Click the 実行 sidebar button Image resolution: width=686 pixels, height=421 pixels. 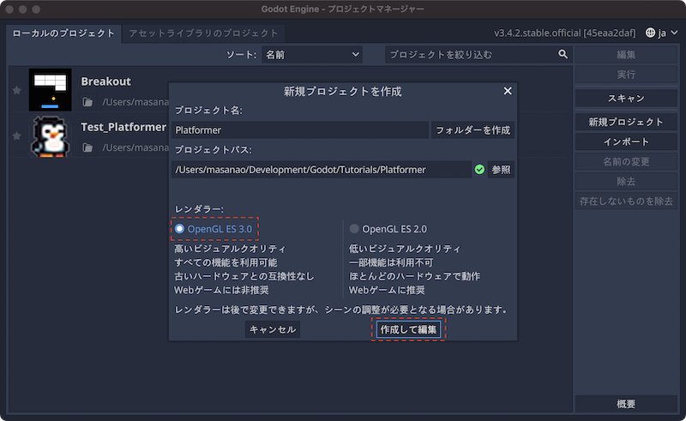[x=626, y=75]
